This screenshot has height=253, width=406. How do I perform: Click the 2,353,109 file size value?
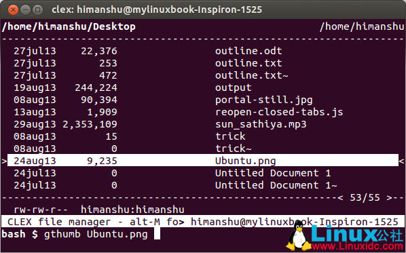pyautogui.click(x=90, y=124)
